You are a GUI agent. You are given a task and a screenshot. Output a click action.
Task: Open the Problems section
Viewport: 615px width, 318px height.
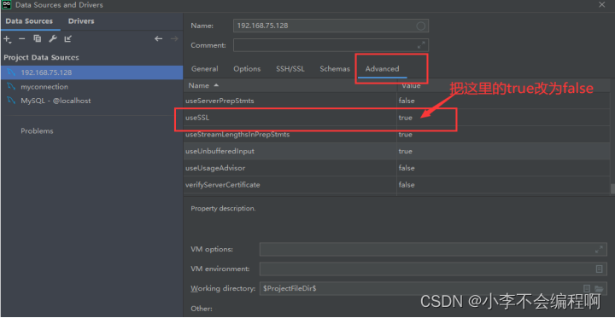pos(37,130)
